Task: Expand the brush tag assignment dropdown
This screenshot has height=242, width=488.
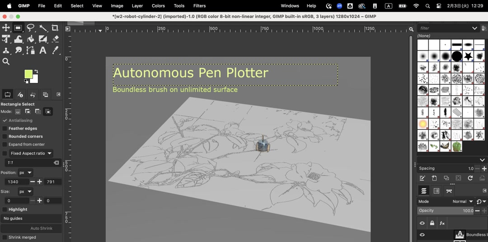Action: click(482, 159)
